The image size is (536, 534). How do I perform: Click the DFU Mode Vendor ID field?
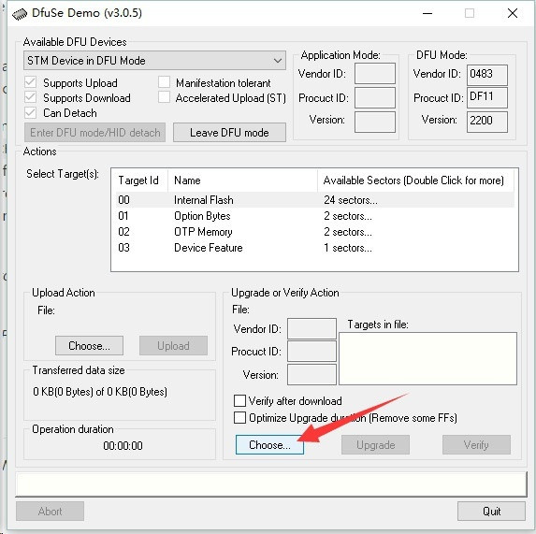click(487, 75)
